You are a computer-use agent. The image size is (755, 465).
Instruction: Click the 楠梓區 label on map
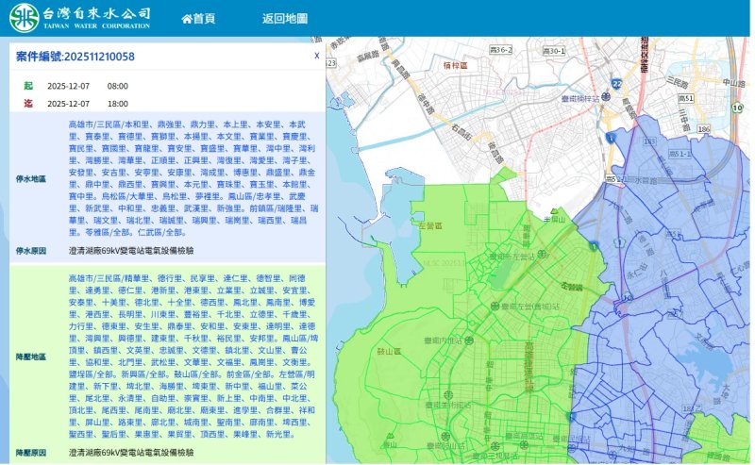click(x=455, y=64)
